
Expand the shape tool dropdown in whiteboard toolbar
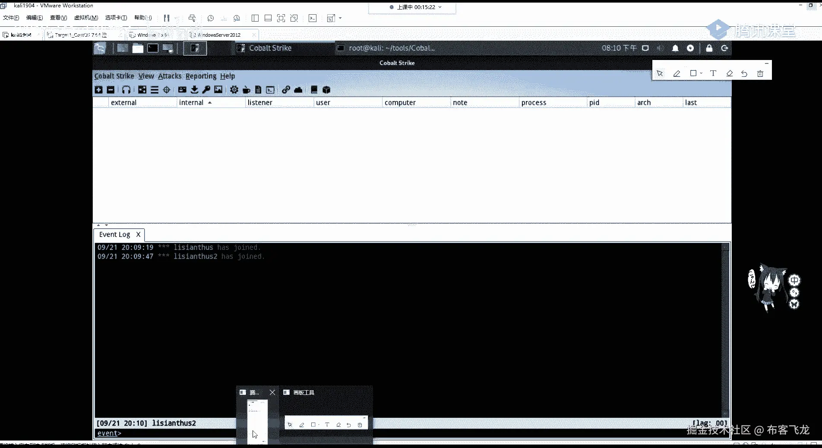point(701,73)
